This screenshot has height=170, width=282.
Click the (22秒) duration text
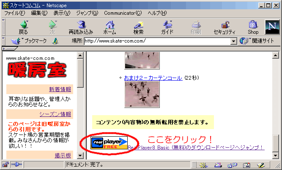click(x=192, y=78)
